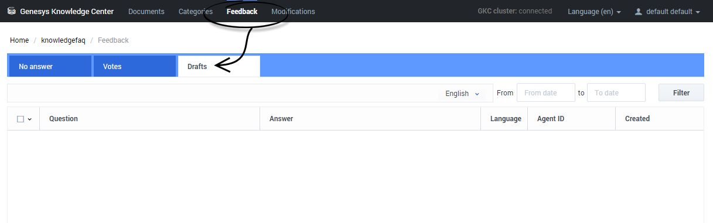Expand the arrow next to select-all checkbox

click(30, 119)
